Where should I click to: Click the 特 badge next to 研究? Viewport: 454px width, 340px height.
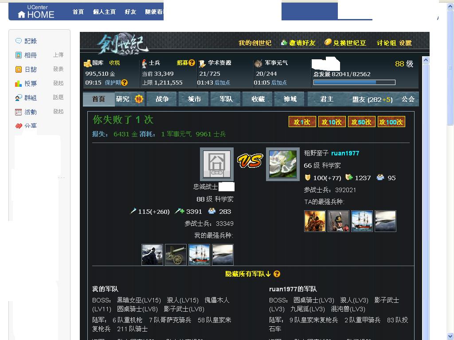139,99
